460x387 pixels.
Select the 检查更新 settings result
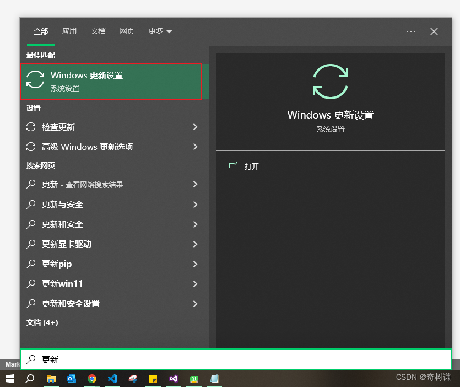115,127
